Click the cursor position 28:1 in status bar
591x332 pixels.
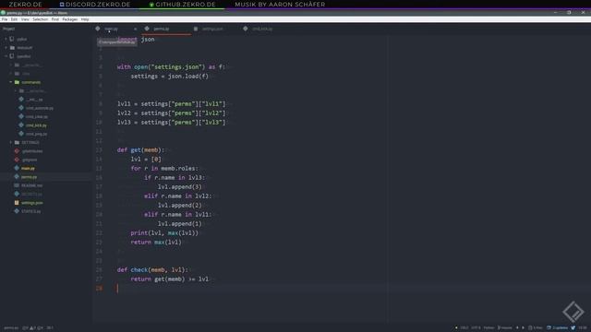(x=50, y=328)
